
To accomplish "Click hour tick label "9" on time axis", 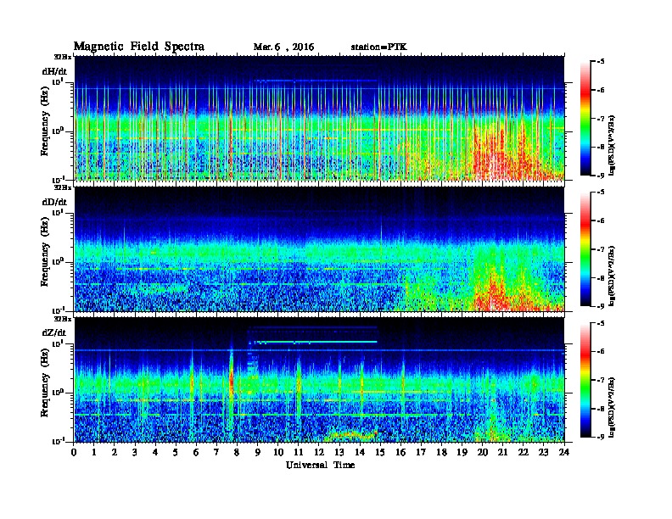I will tap(258, 453).
